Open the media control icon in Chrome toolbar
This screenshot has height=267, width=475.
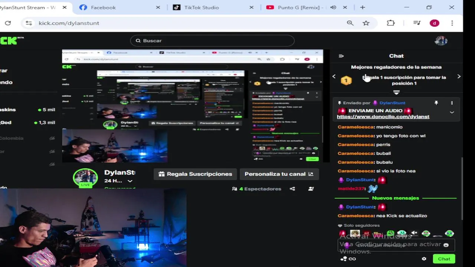pos(416,23)
